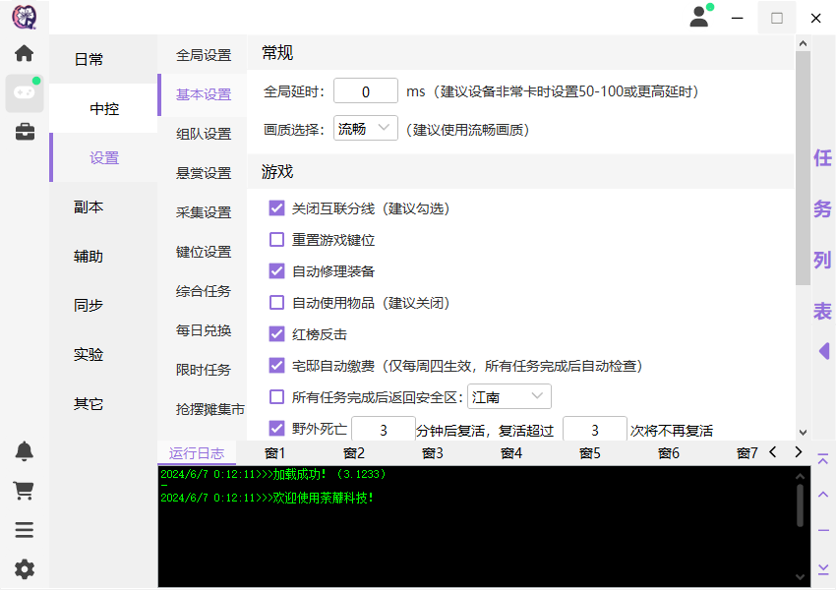This screenshot has height=590, width=836.
Task: Open the briefcase toolbox icon
Action: coord(25,131)
